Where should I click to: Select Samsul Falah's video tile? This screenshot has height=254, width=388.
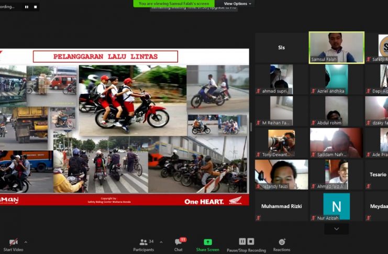click(336, 48)
